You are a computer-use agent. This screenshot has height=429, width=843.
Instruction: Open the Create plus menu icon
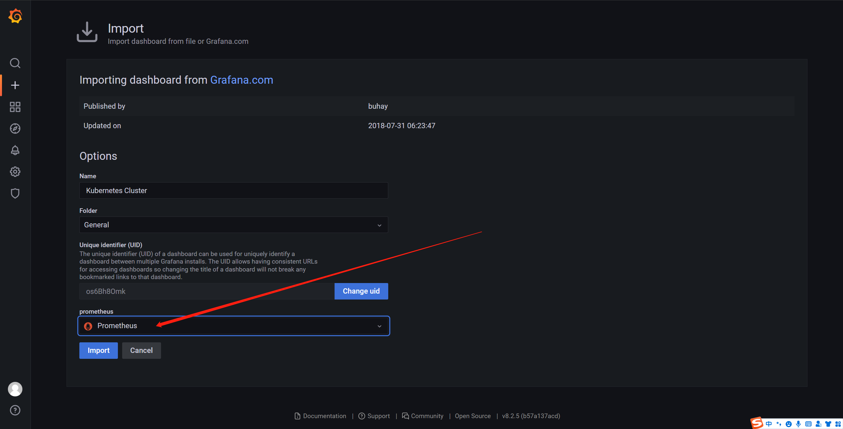point(15,85)
